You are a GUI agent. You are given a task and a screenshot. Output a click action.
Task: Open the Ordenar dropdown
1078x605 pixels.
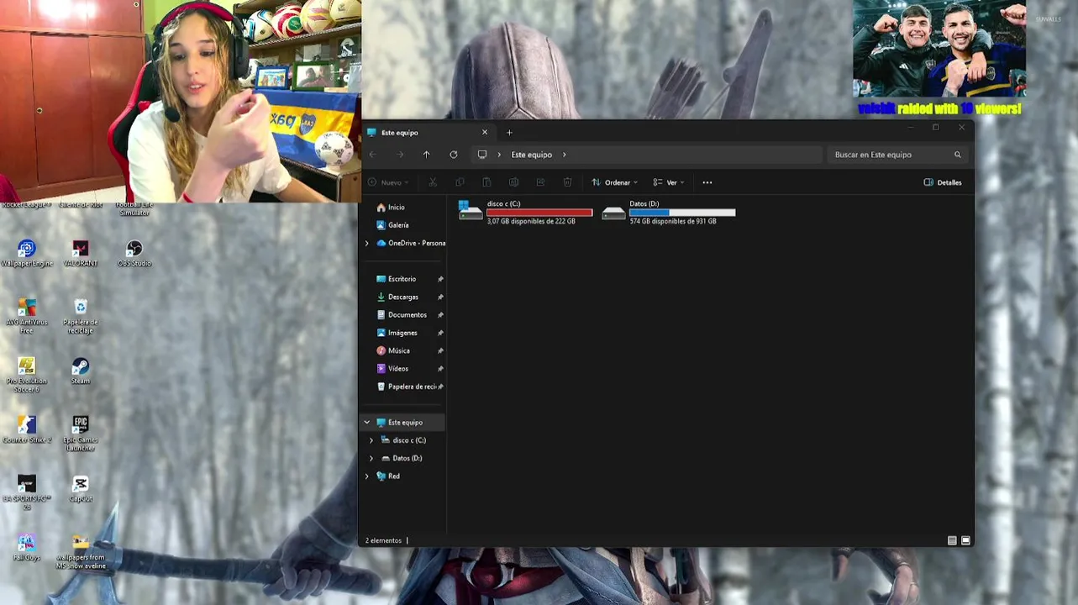[x=614, y=182]
